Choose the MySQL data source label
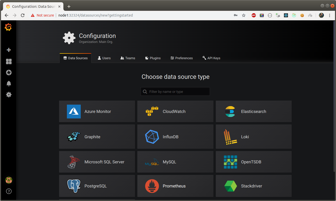The width and height of the screenshot is (336, 201). click(x=170, y=162)
